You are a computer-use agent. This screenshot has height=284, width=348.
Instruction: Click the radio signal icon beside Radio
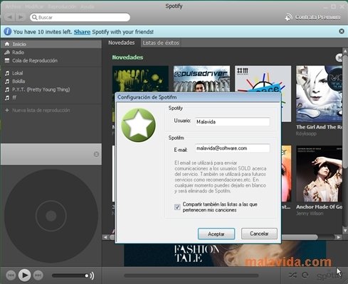7,53
